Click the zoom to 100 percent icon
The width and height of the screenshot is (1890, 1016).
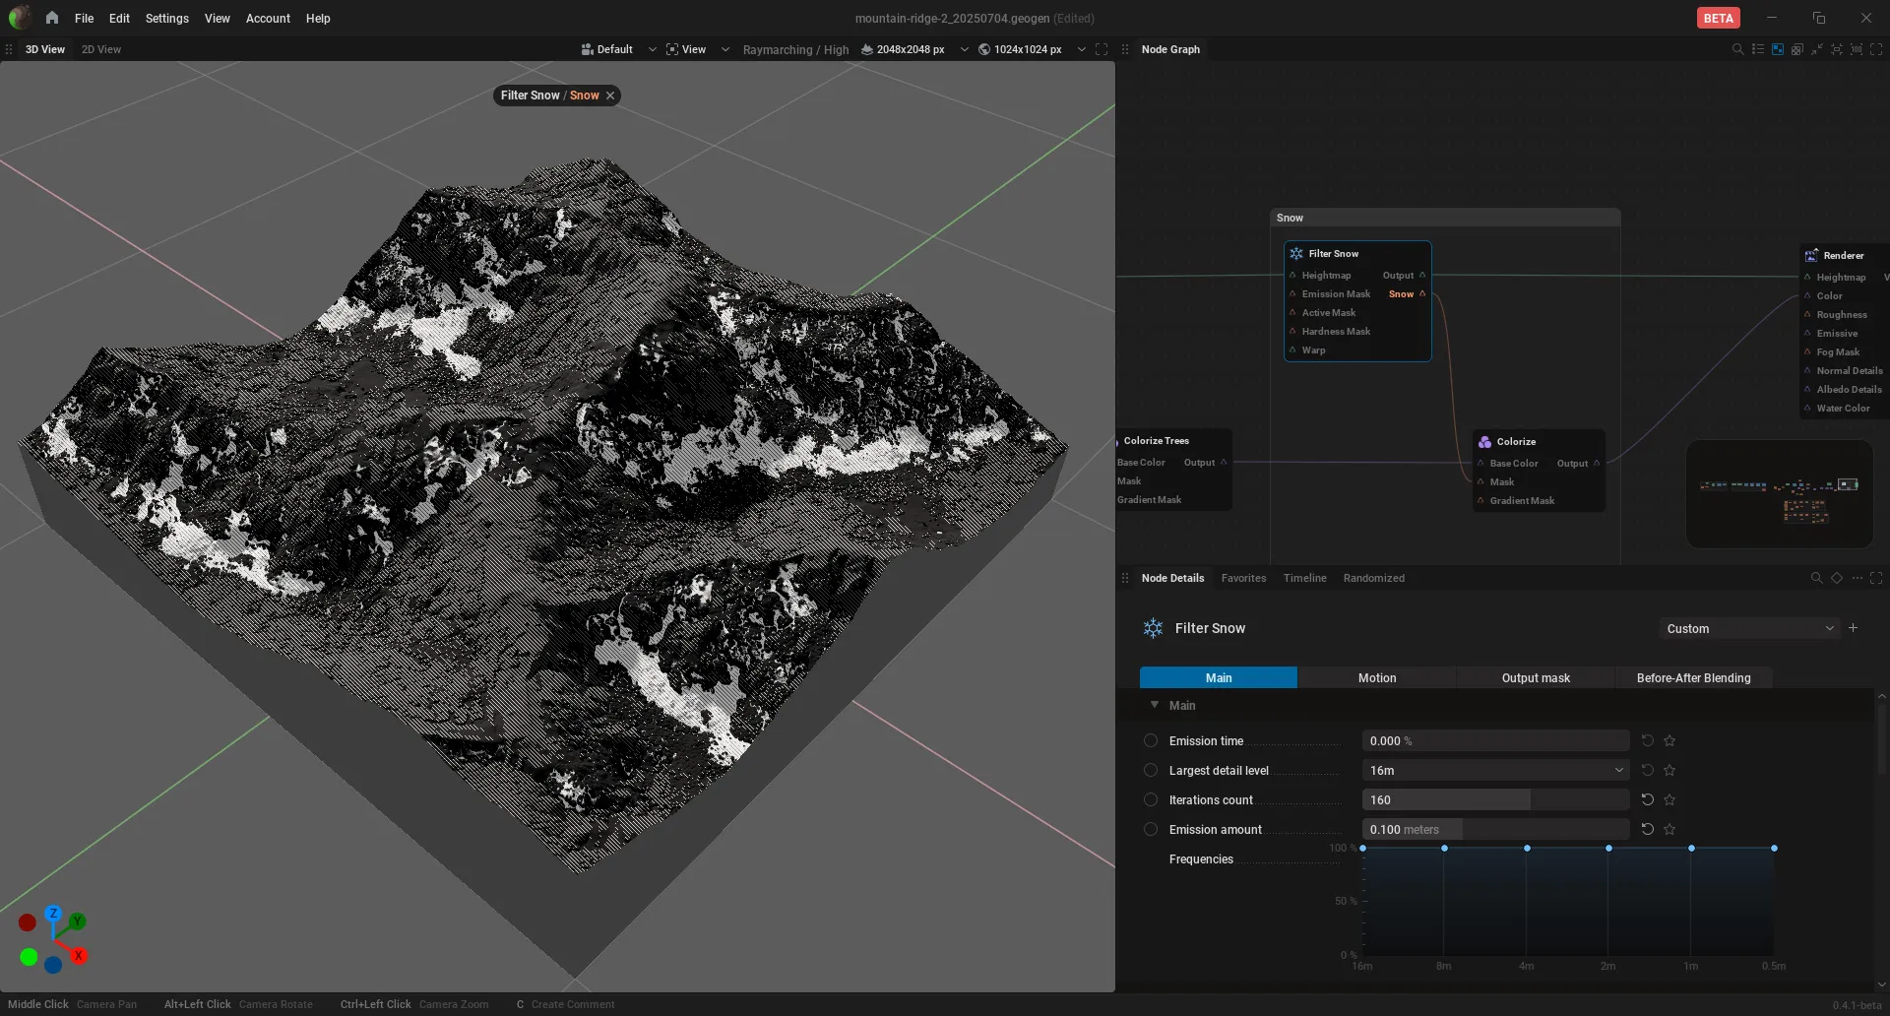1857,49
